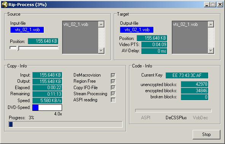Toggle the Region Free checkbox
The height and width of the screenshot is (144, 225).
click(113, 82)
